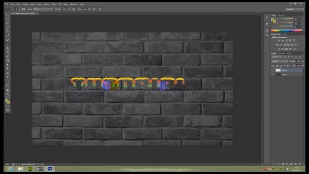The height and width of the screenshot is (174, 309).
Task: Toggle pressure for size button
Action: (x=100, y=9)
